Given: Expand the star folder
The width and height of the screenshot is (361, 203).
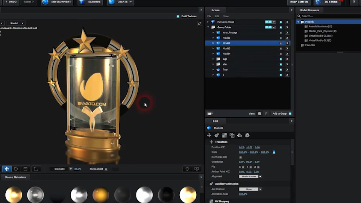Looking at the screenshot, I should pos(213,64).
